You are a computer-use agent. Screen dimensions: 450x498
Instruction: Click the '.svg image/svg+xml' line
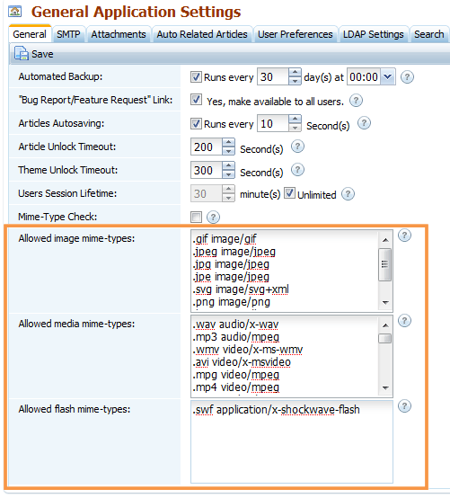pyautogui.click(x=241, y=289)
